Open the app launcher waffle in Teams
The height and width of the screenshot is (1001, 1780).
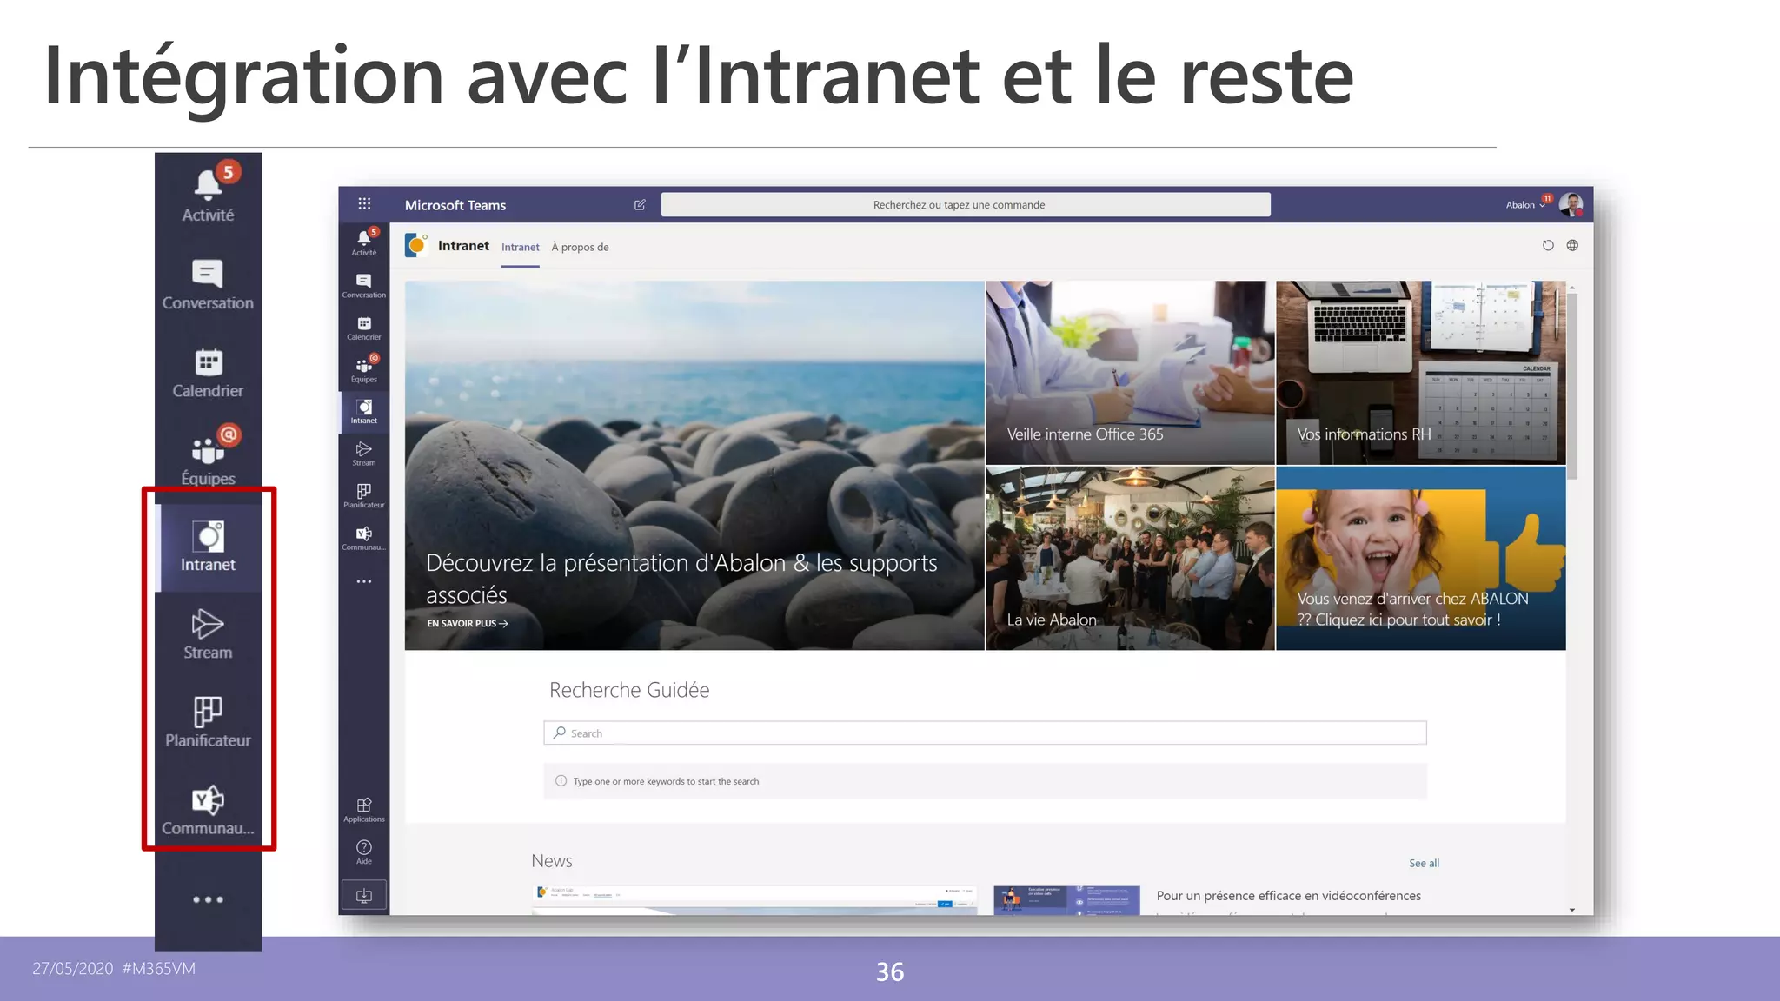(364, 204)
